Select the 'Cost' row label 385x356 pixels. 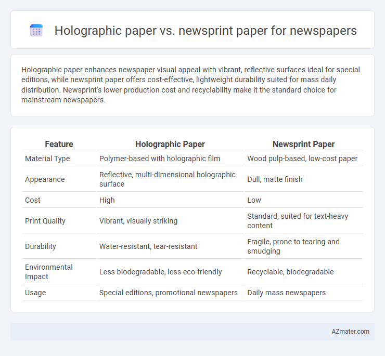[x=33, y=200]
